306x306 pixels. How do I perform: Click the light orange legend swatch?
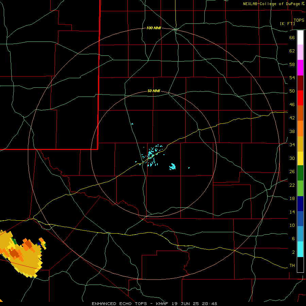click(x=300, y=129)
